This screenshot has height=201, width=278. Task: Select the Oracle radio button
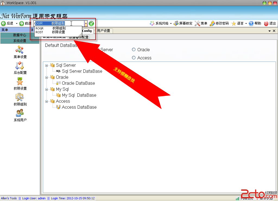134,50
